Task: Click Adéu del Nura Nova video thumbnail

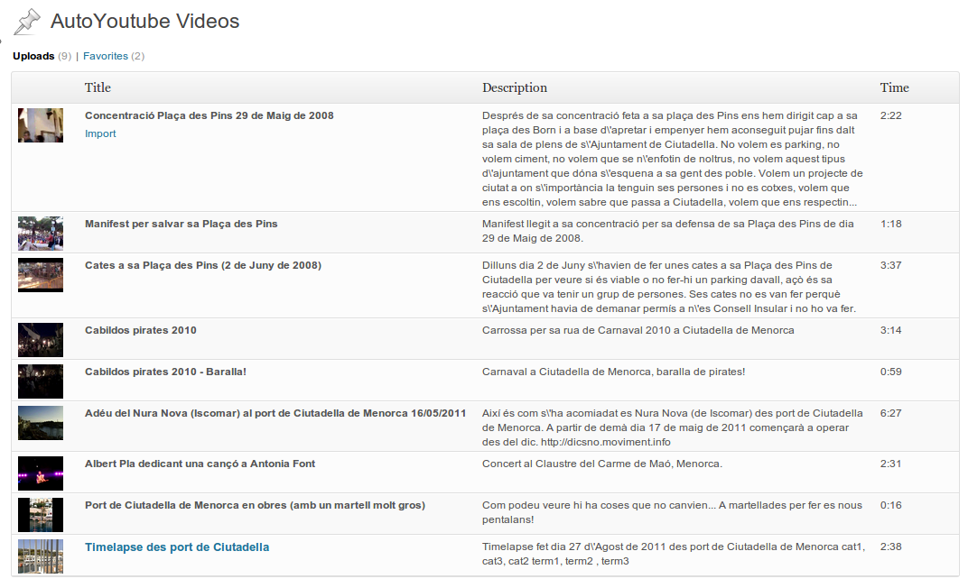Action: tap(41, 423)
